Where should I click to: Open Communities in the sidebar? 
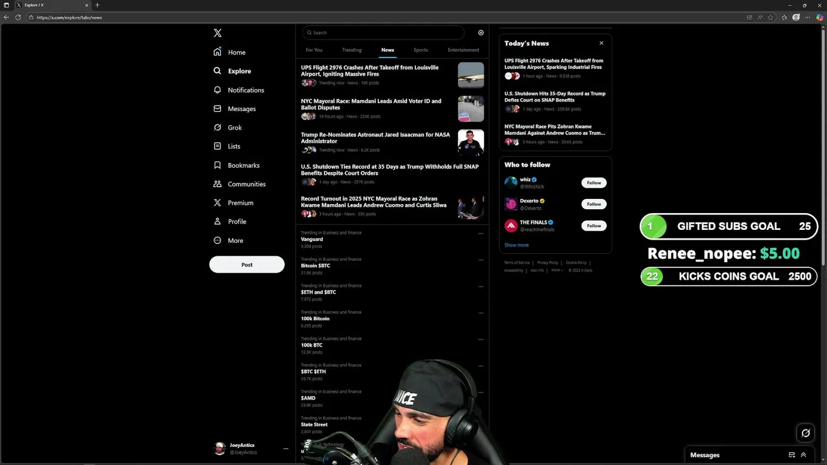coord(240,184)
